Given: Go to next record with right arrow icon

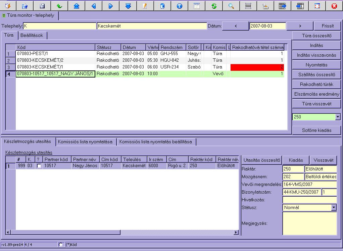Looking at the screenshot, I should 111,6.
